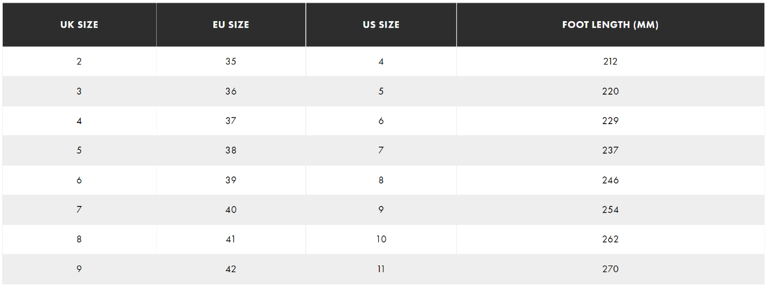The height and width of the screenshot is (290, 770).
Task: Select UK size 2 cell
Action: [79, 62]
